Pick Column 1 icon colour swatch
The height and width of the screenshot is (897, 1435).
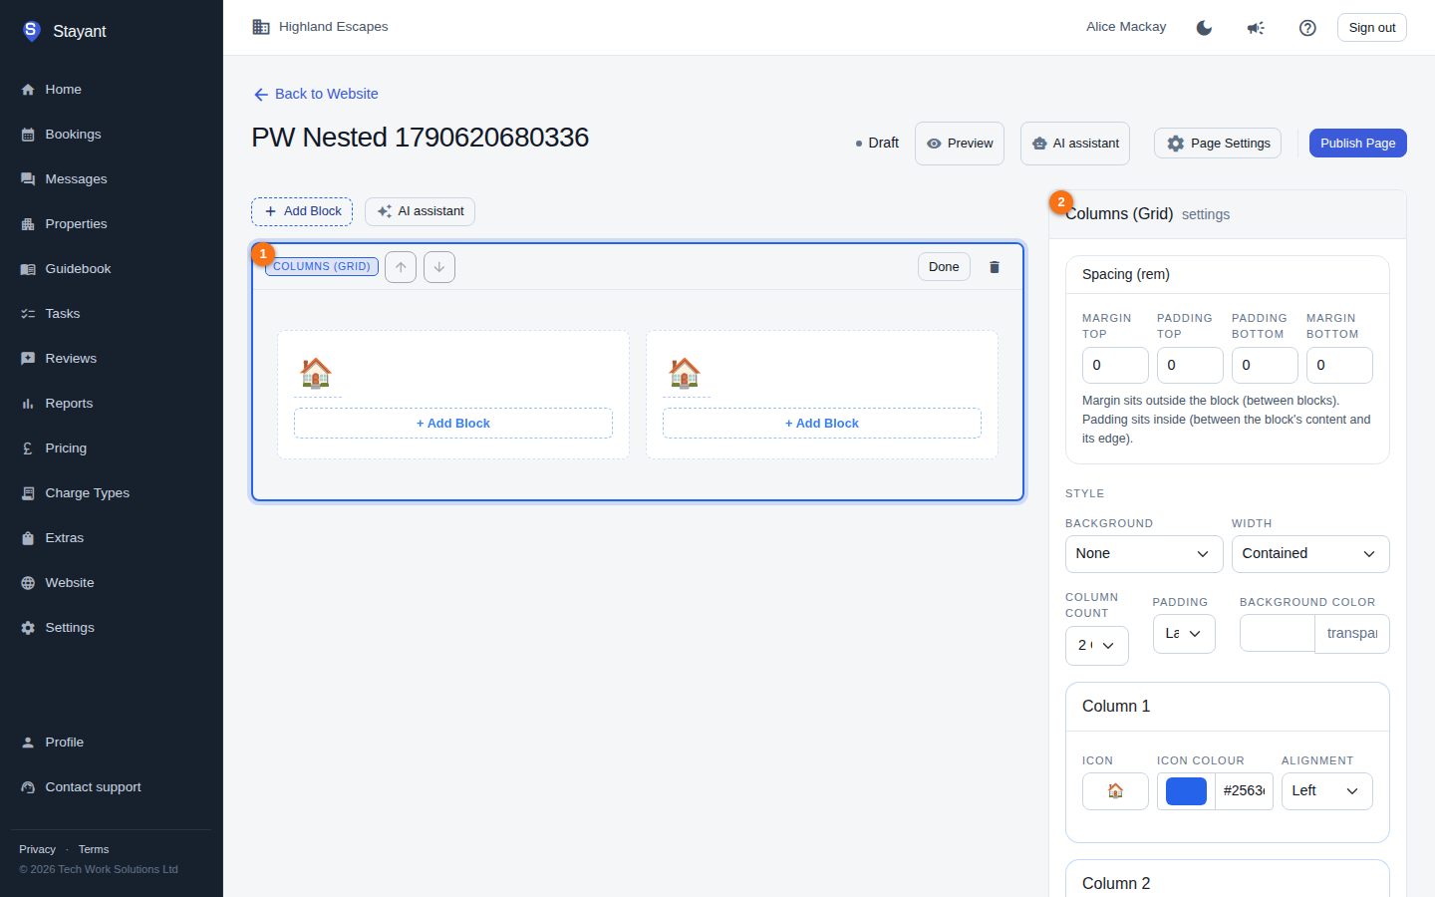1186,791
